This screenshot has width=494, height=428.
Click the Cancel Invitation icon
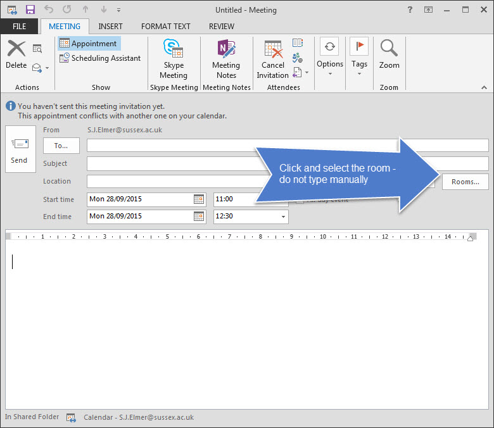tap(273, 49)
